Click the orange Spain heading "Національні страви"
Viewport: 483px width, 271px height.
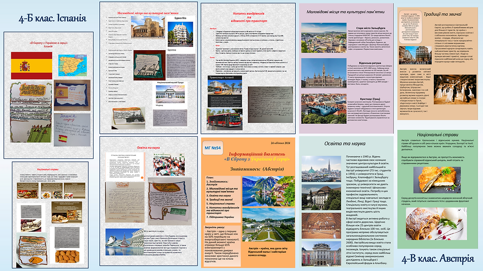pyautogui.click(x=48, y=169)
